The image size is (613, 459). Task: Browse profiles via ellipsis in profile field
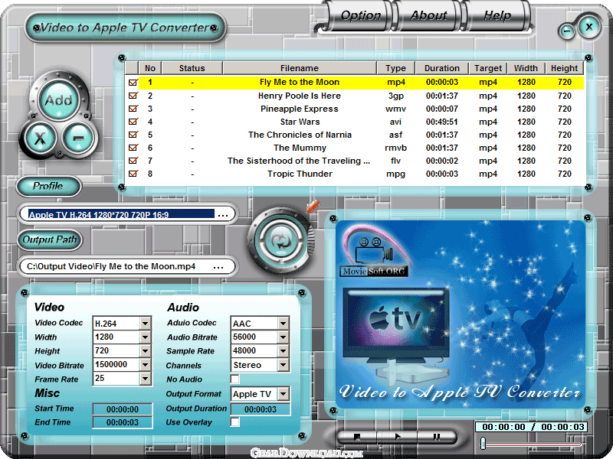point(223,215)
